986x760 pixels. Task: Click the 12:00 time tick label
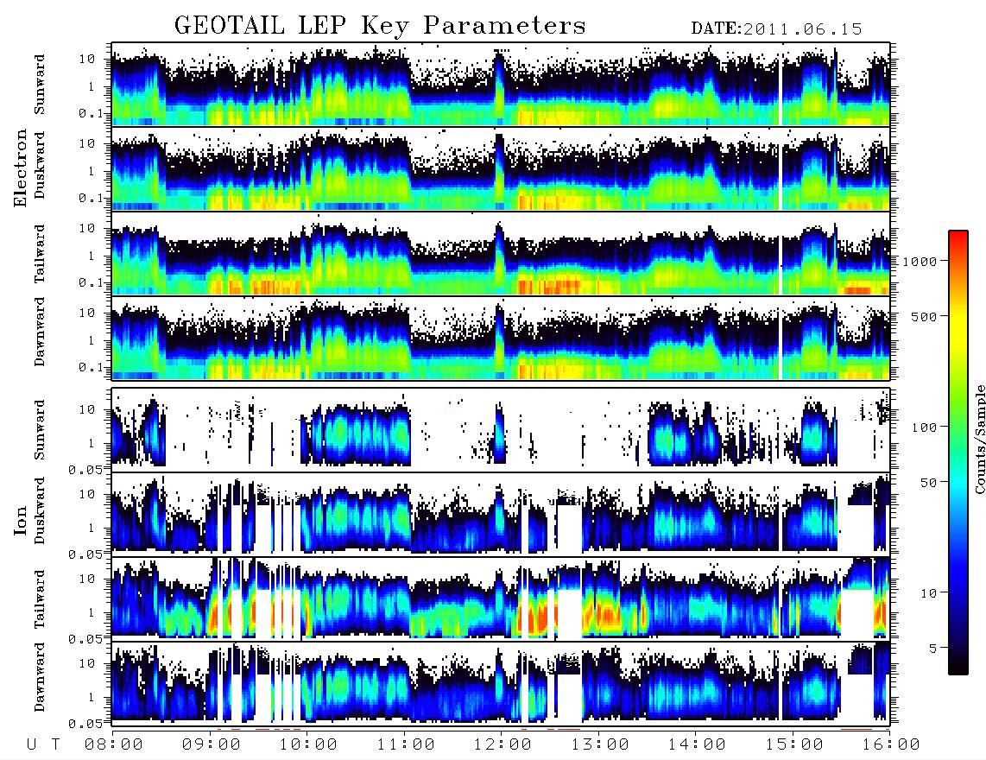tap(502, 744)
